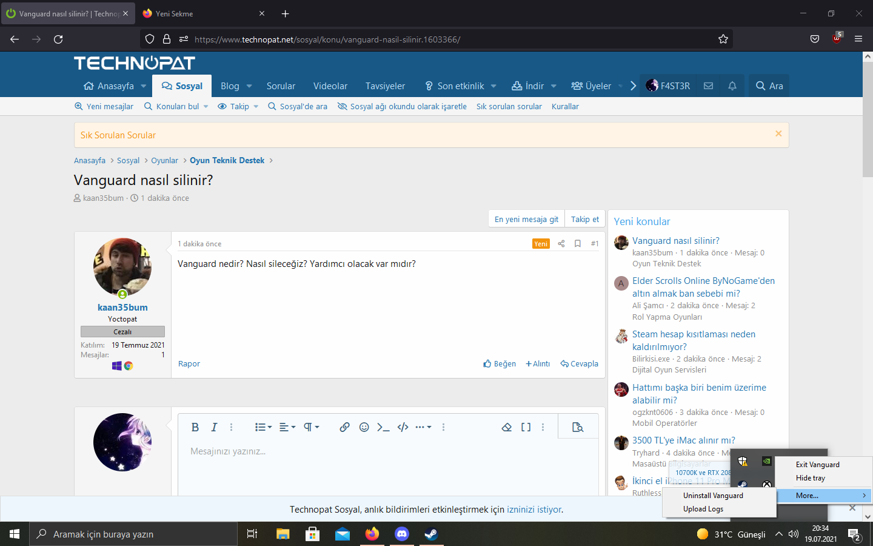Expand the Son etkinlik dropdown arrow
Image resolution: width=873 pixels, height=546 pixels.
[493, 86]
